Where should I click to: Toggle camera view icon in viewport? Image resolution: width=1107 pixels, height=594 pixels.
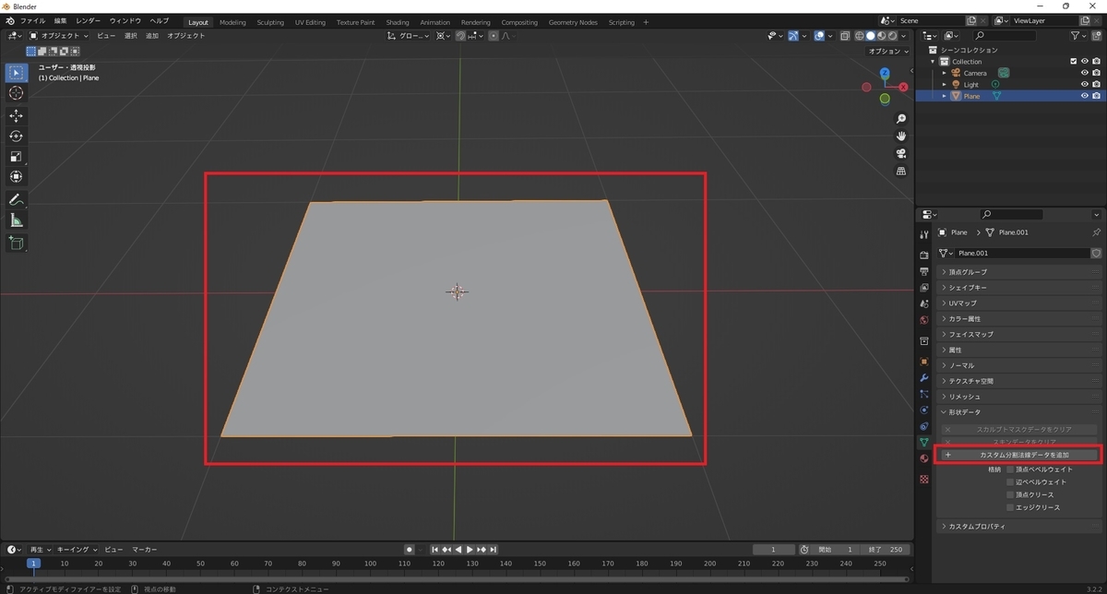(x=901, y=154)
